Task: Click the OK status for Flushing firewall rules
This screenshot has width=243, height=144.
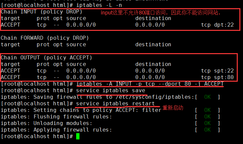Action: (208, 117)
